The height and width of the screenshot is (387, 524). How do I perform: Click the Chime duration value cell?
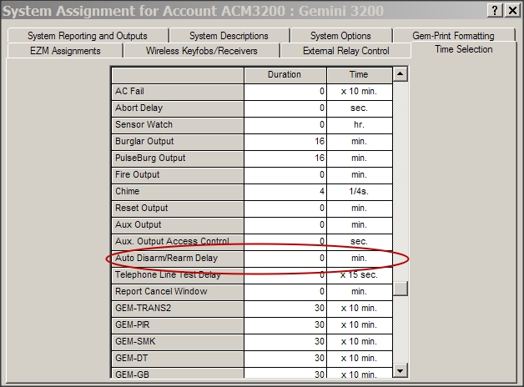(x=285, y=192)
